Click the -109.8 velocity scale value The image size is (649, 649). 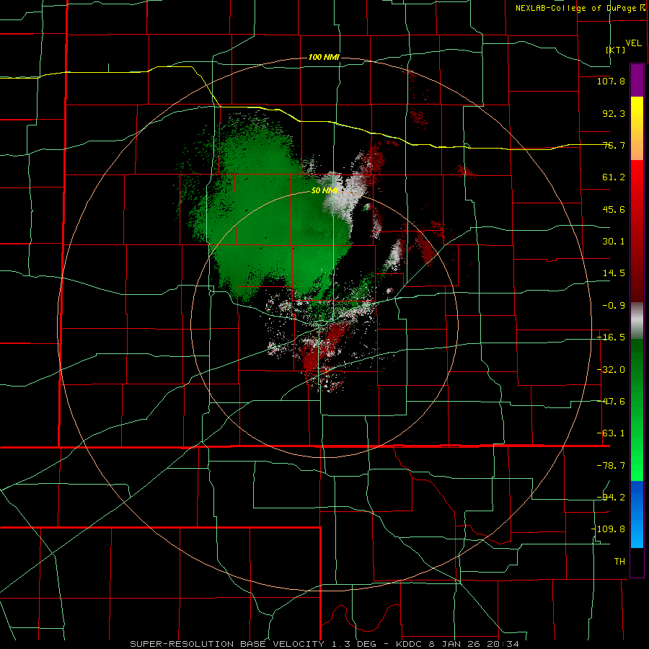pyautogui.click(x=608, y=529)
